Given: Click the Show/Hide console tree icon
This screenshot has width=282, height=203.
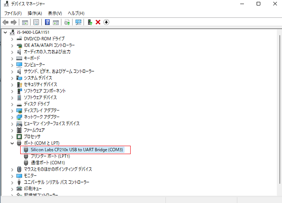Looking at the screenshot, I should click(25, 22).
